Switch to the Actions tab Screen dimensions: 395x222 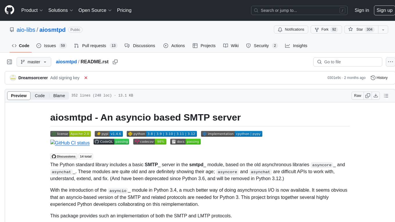coord(174,46)
